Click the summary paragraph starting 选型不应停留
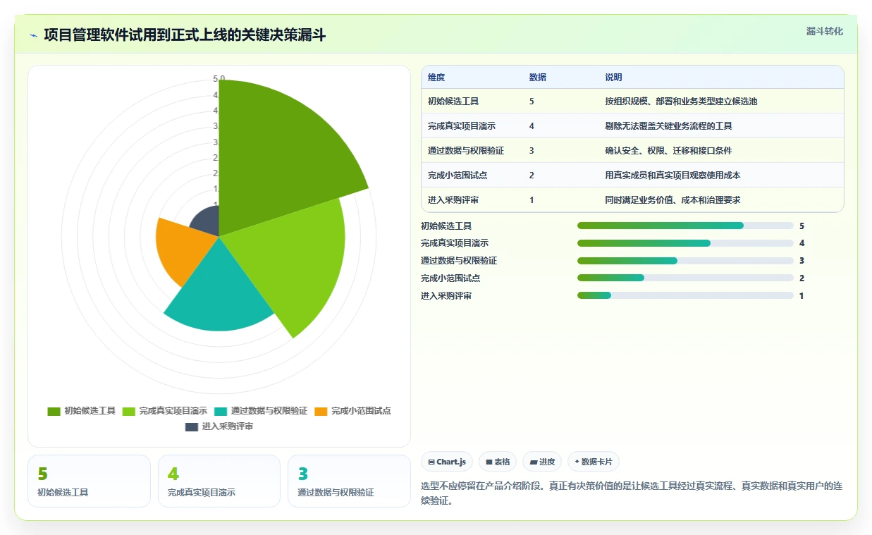The height and width of the screenshot is (535, 872). [x=632, y=493]
